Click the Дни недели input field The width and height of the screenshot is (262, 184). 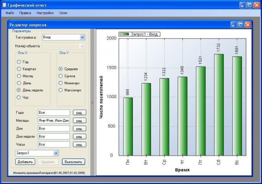tap(54, 137)
